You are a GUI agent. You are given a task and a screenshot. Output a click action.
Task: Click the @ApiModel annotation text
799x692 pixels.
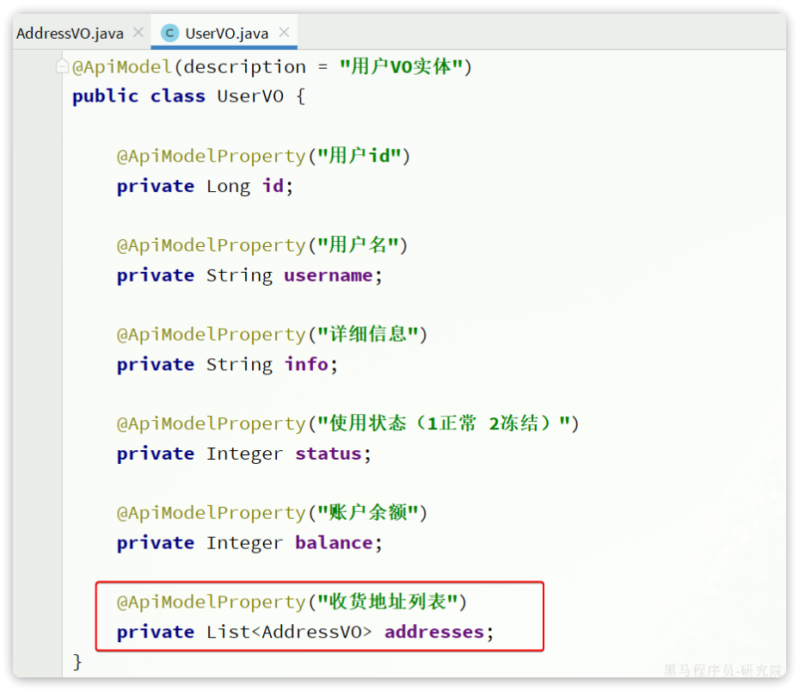122,67
